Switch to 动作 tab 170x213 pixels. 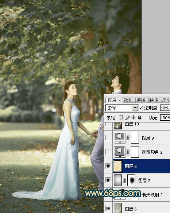click(128, 100)
